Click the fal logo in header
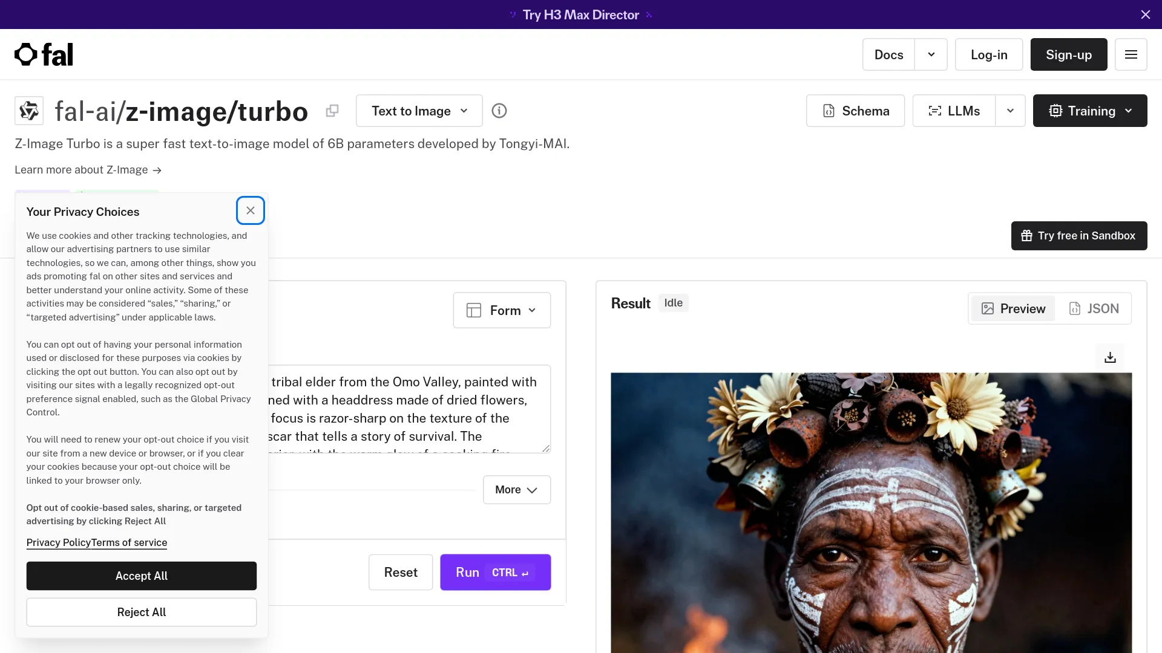 click(44, 54)
